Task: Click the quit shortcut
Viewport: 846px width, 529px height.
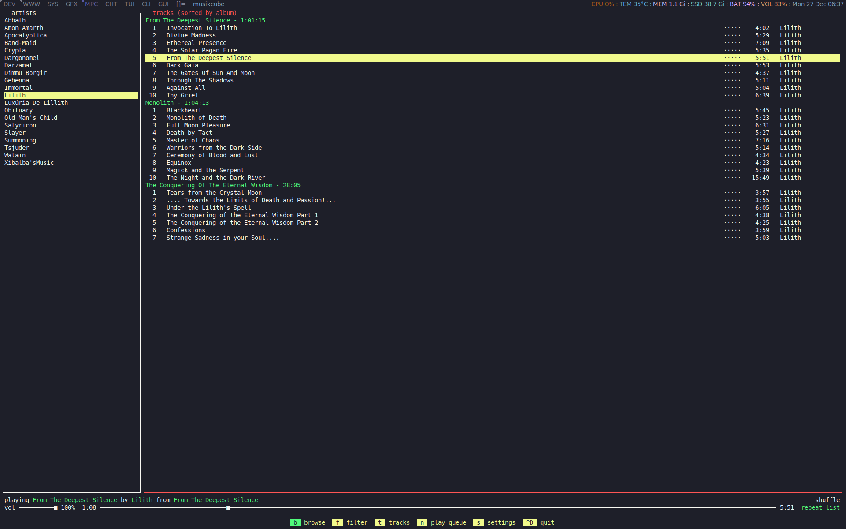Action: [538, 522]
